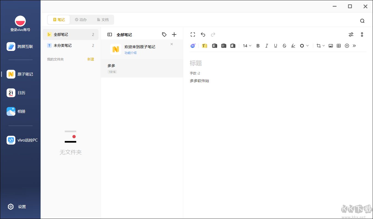Open 设置 settings
Screen dimensions: 373x219
[x=17, y=207]
